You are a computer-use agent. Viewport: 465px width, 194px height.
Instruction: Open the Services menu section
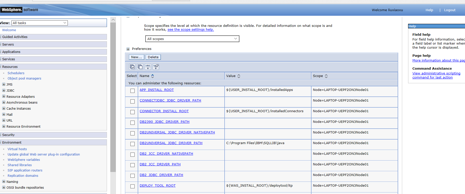click(x=53, y=59)
